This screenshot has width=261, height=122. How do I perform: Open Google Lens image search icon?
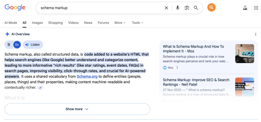tap(187, 8)
